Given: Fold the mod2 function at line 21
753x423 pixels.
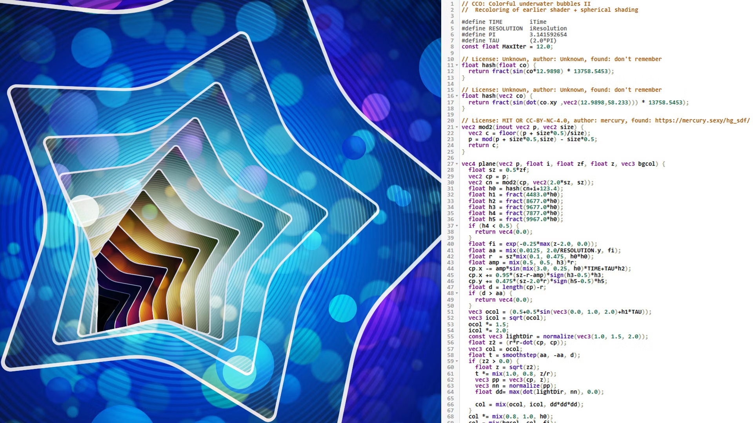Looking at the screenshot, I should tap(457, 127).
